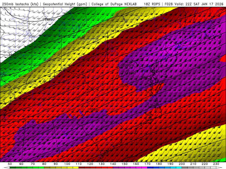Click the 210 value on the color scale
The image size is (226, 169).
pos(193,164)
